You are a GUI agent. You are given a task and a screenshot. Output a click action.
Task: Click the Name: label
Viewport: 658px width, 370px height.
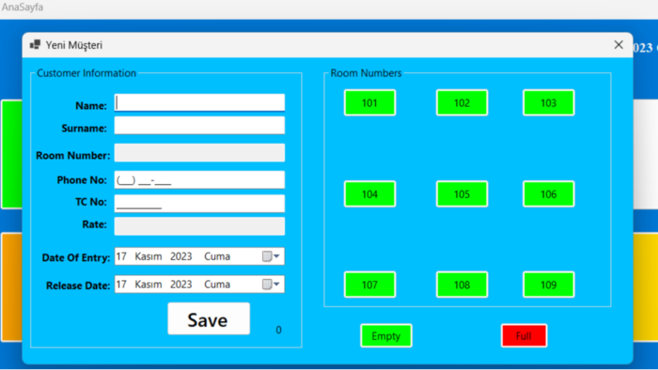[x=91, y=105]
